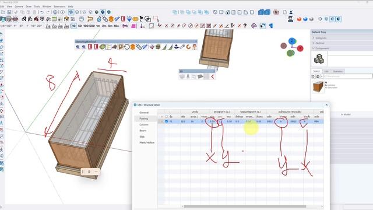Viewport: 373px width, 210px height.
Task: Click the house front view icon
Action: pos(227,12)
